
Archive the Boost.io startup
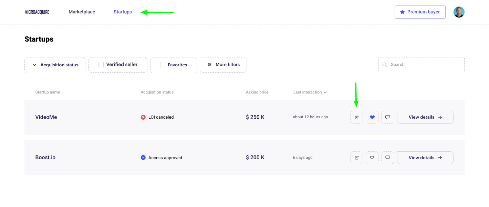tap(356, 158)
